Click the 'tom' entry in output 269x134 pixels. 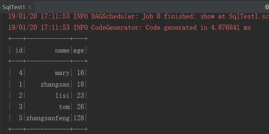click(x=64, y=107)
